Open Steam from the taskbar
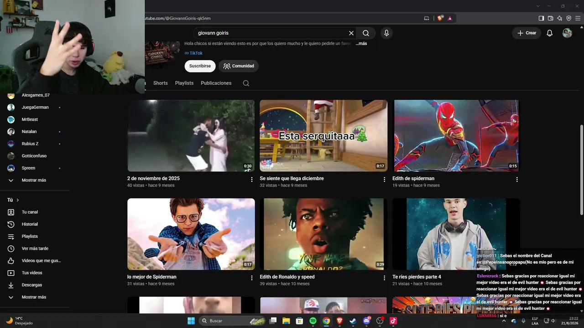The height and width of the screenshot is (328, 584). (353, 321)
